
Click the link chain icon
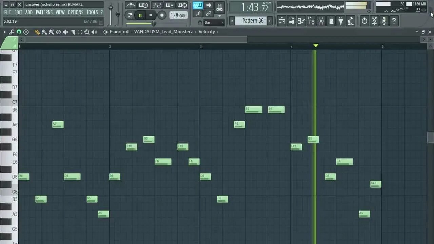[209, 14]
